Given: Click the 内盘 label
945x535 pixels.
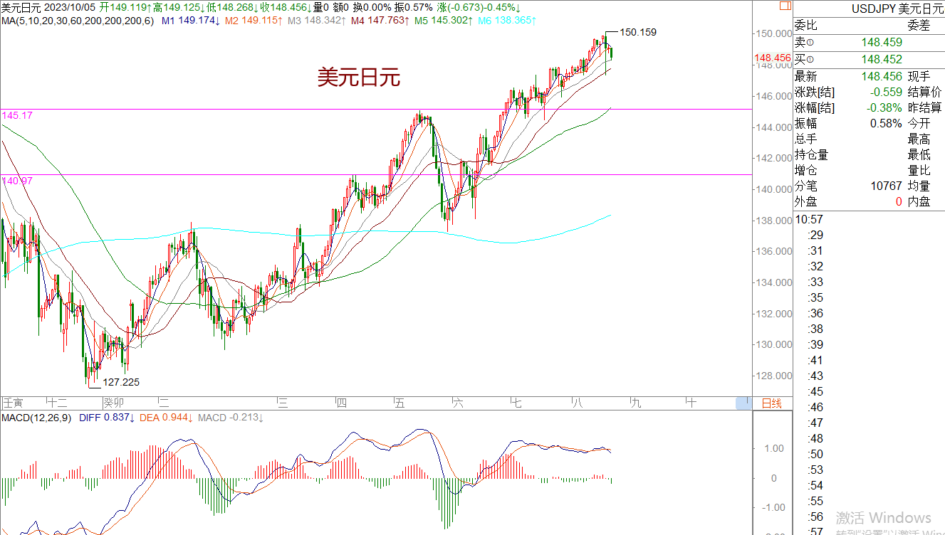Looking at the screenshot, I should click(x=919, y=202).
